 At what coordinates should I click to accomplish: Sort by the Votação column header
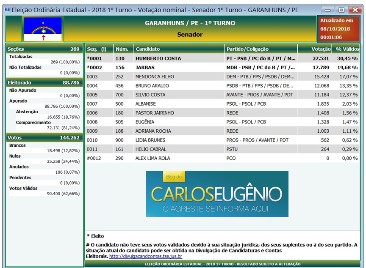tap(314, 49)
